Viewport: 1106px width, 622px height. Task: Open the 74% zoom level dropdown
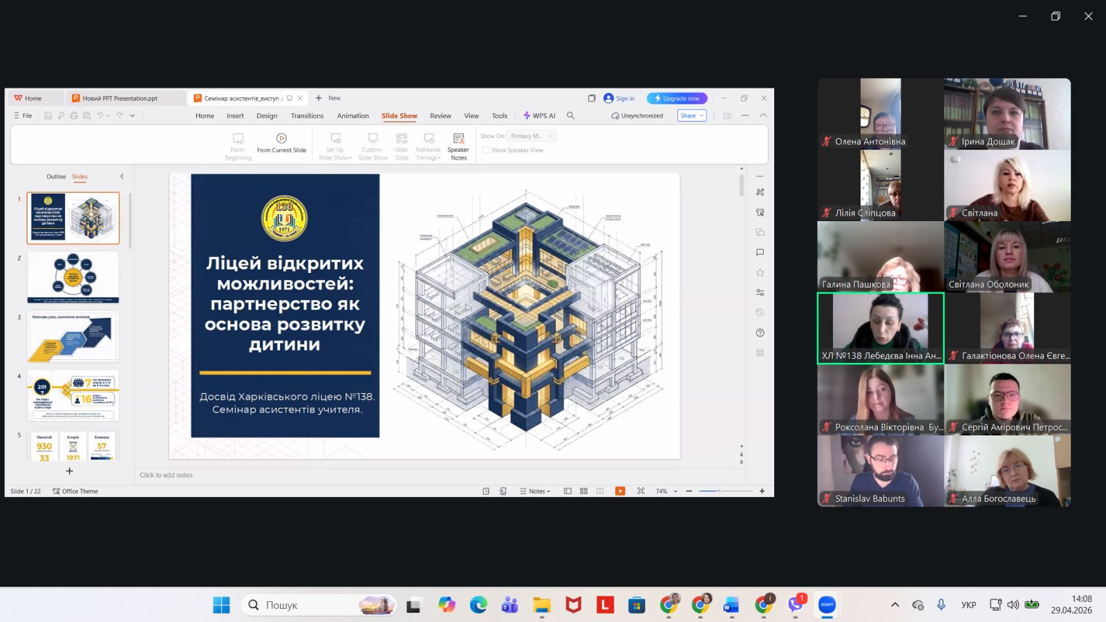(x=675, y=491)
